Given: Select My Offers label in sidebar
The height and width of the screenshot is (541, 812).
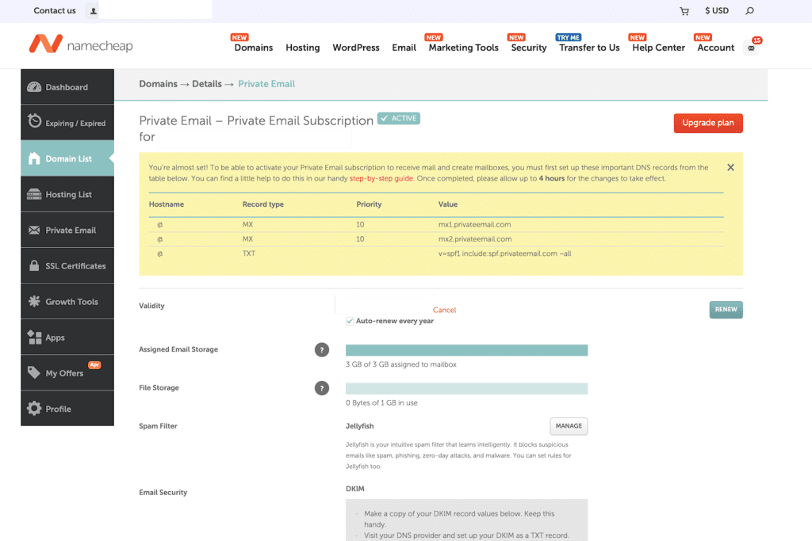Looking at the screenshot, I should coord(64,373).
